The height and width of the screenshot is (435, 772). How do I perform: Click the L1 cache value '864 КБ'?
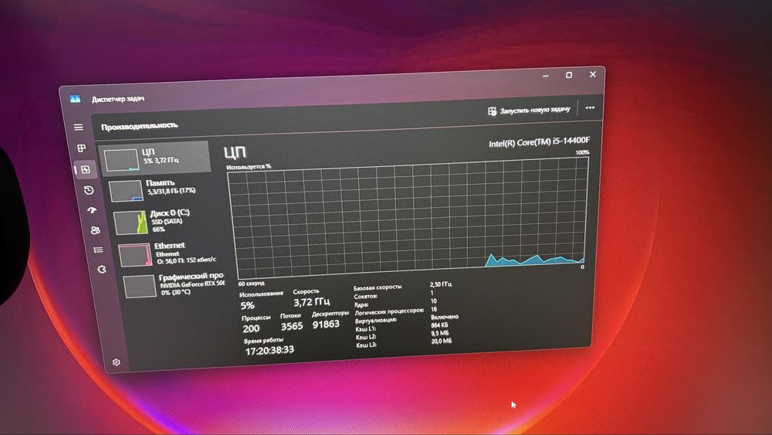pyautogui.click(x=440, y=325)
